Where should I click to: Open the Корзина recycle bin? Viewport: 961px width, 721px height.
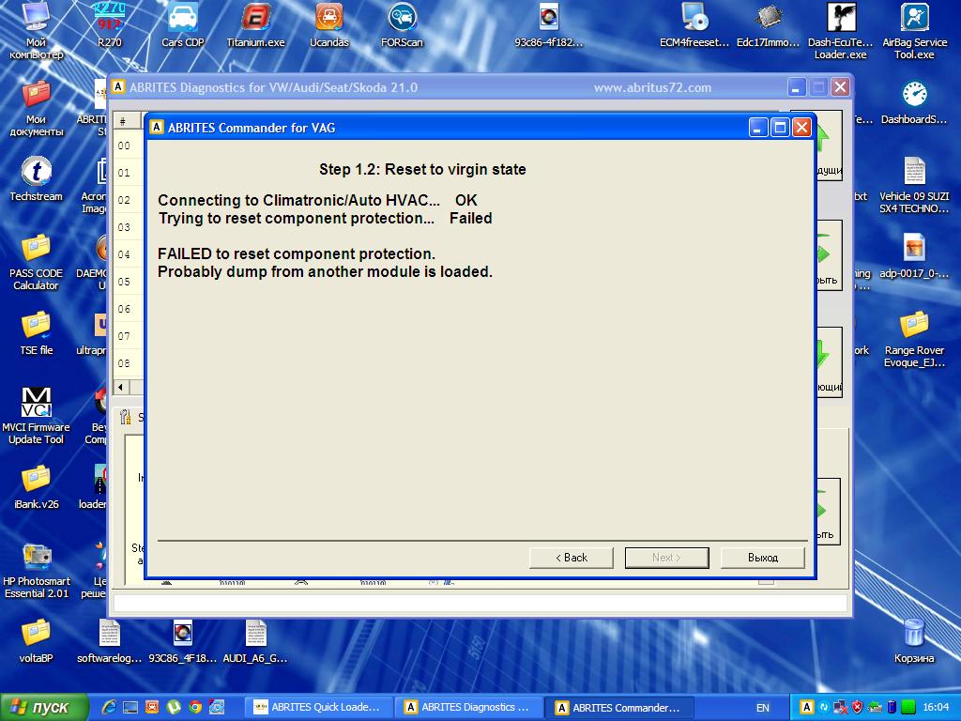(x=914, y=641)
